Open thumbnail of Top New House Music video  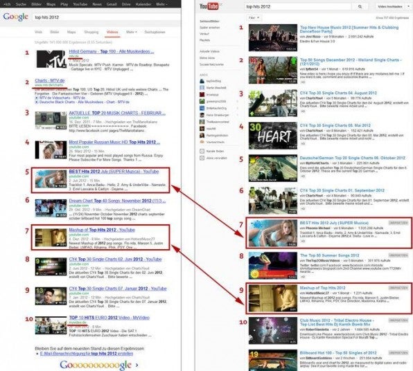point(273,37)
